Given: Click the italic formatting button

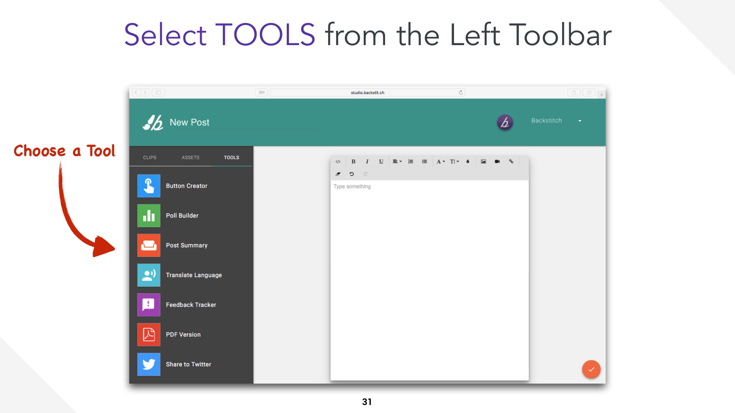Looking at the screenshot, I should point(367,161).
